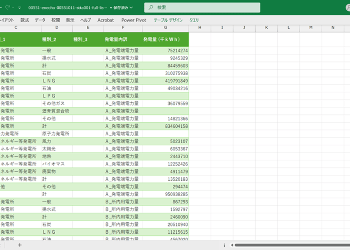Select the ＬＮＧ cell in the 419791849 row
This screenshot has width=350, height=250.
pos(57,81)
